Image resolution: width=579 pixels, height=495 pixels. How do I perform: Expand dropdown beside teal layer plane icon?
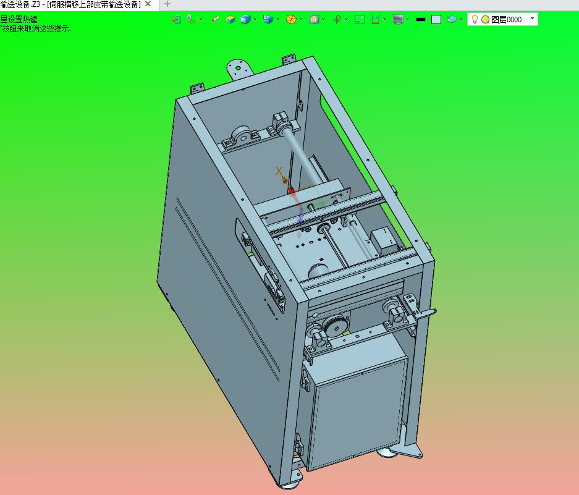coord(461,20)
